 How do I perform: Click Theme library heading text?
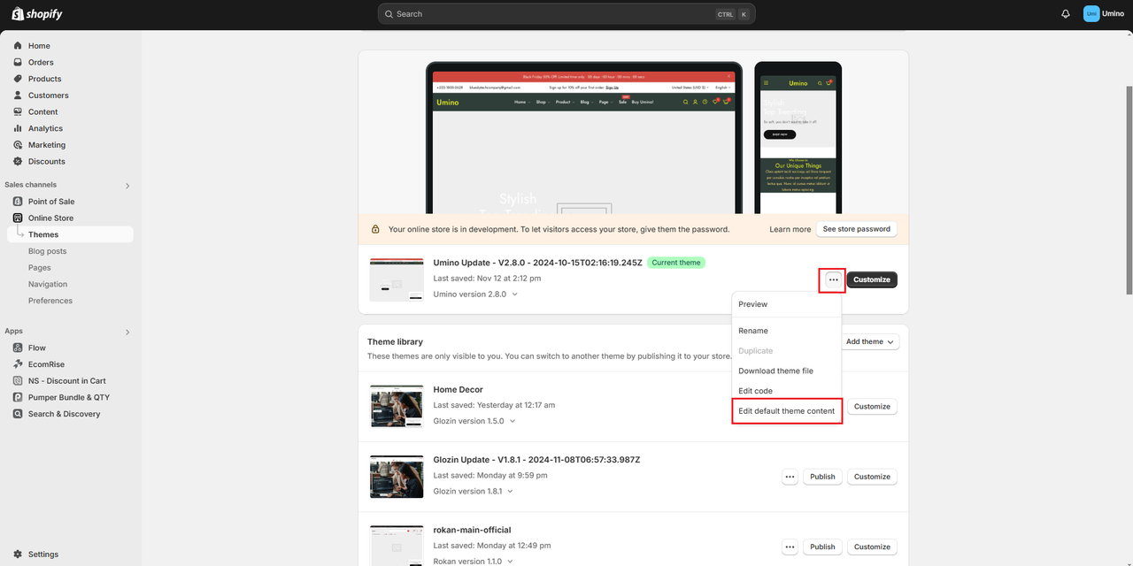395,341
